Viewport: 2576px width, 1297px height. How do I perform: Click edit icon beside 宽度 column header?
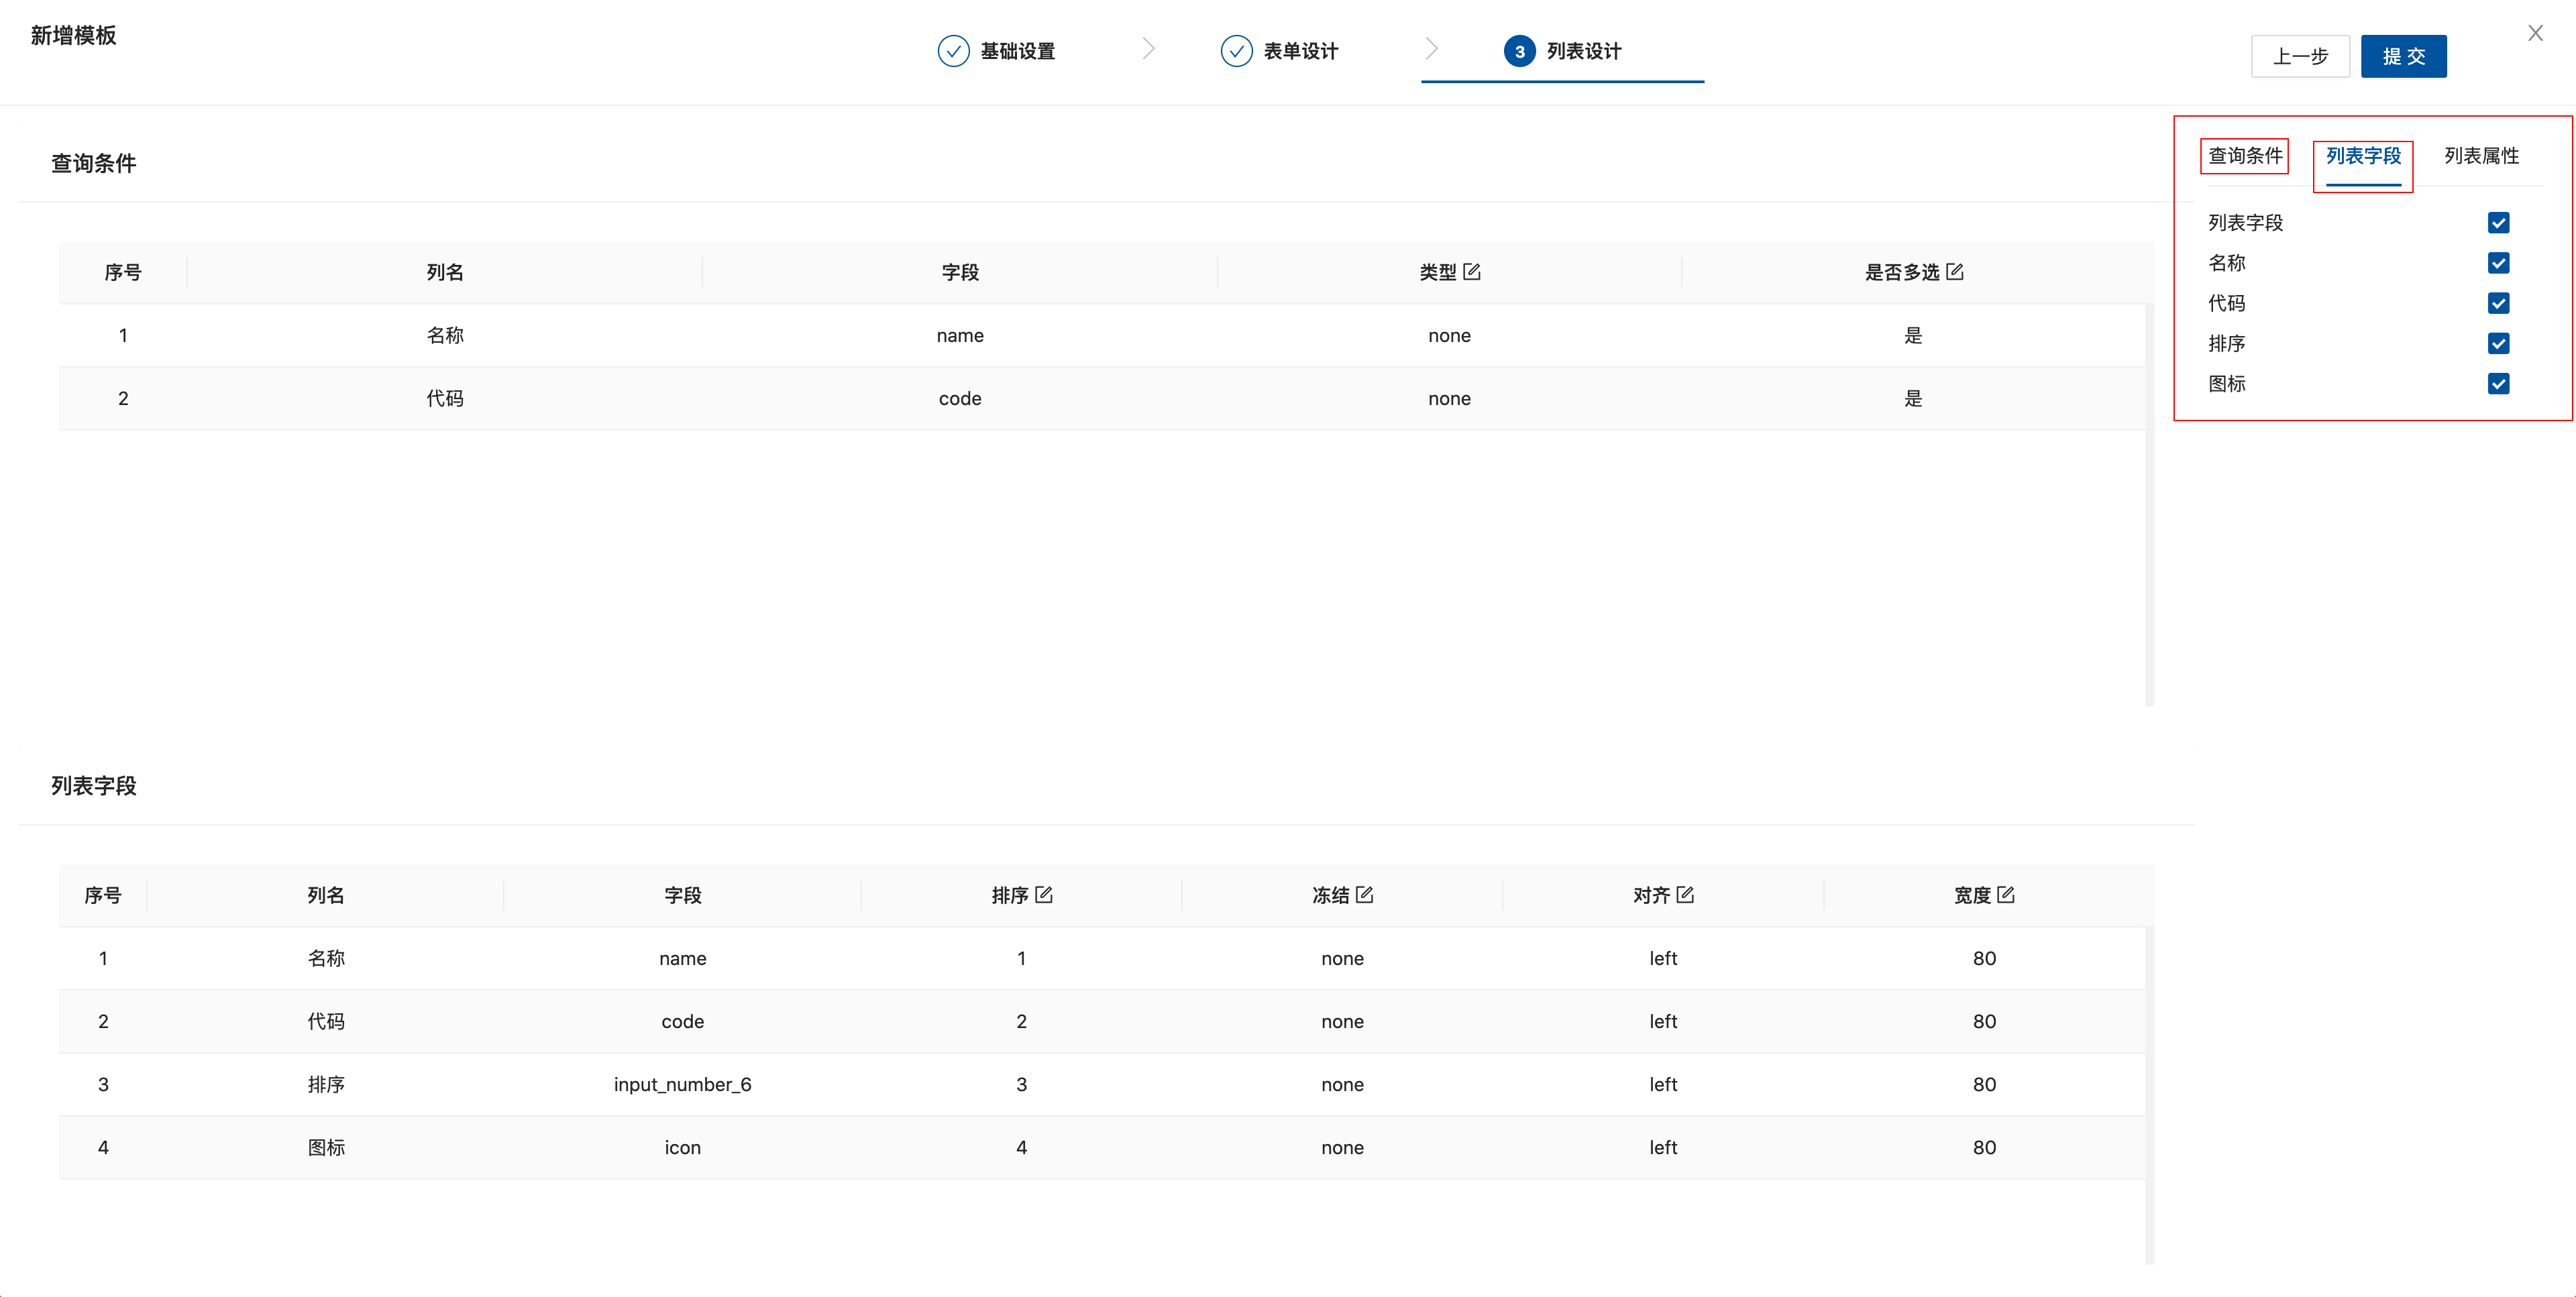(x=2005, y=895)
